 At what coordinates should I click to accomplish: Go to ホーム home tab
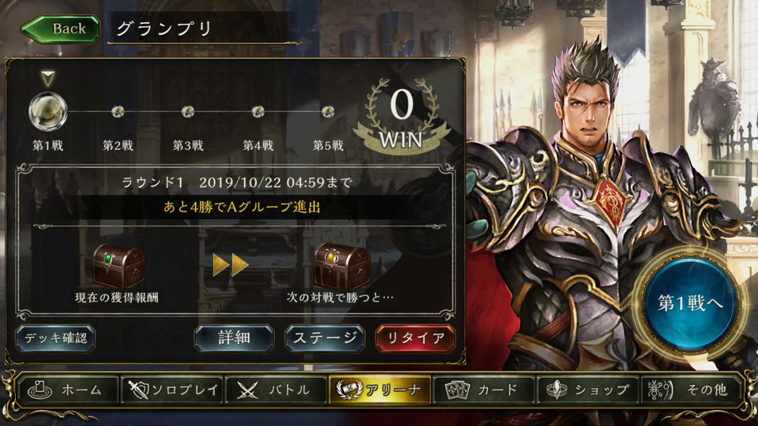(68, 390)
